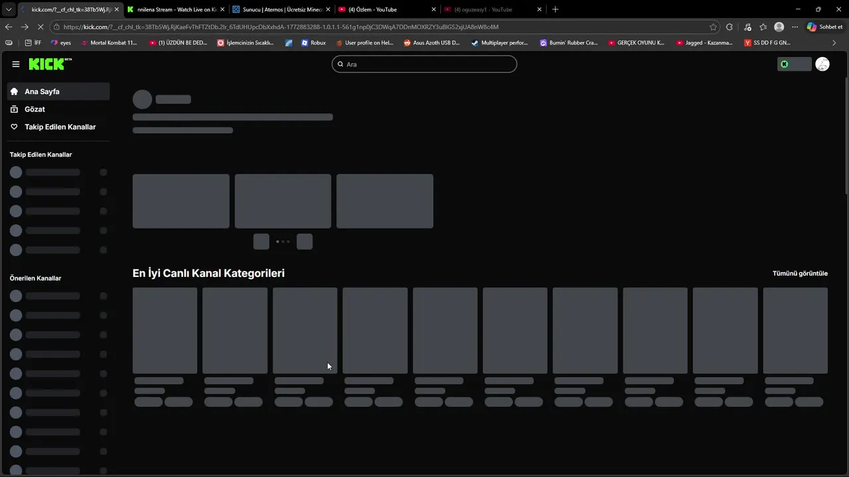
Task: Switch to Özlem YouTube tab
Action: click(387, 9)
